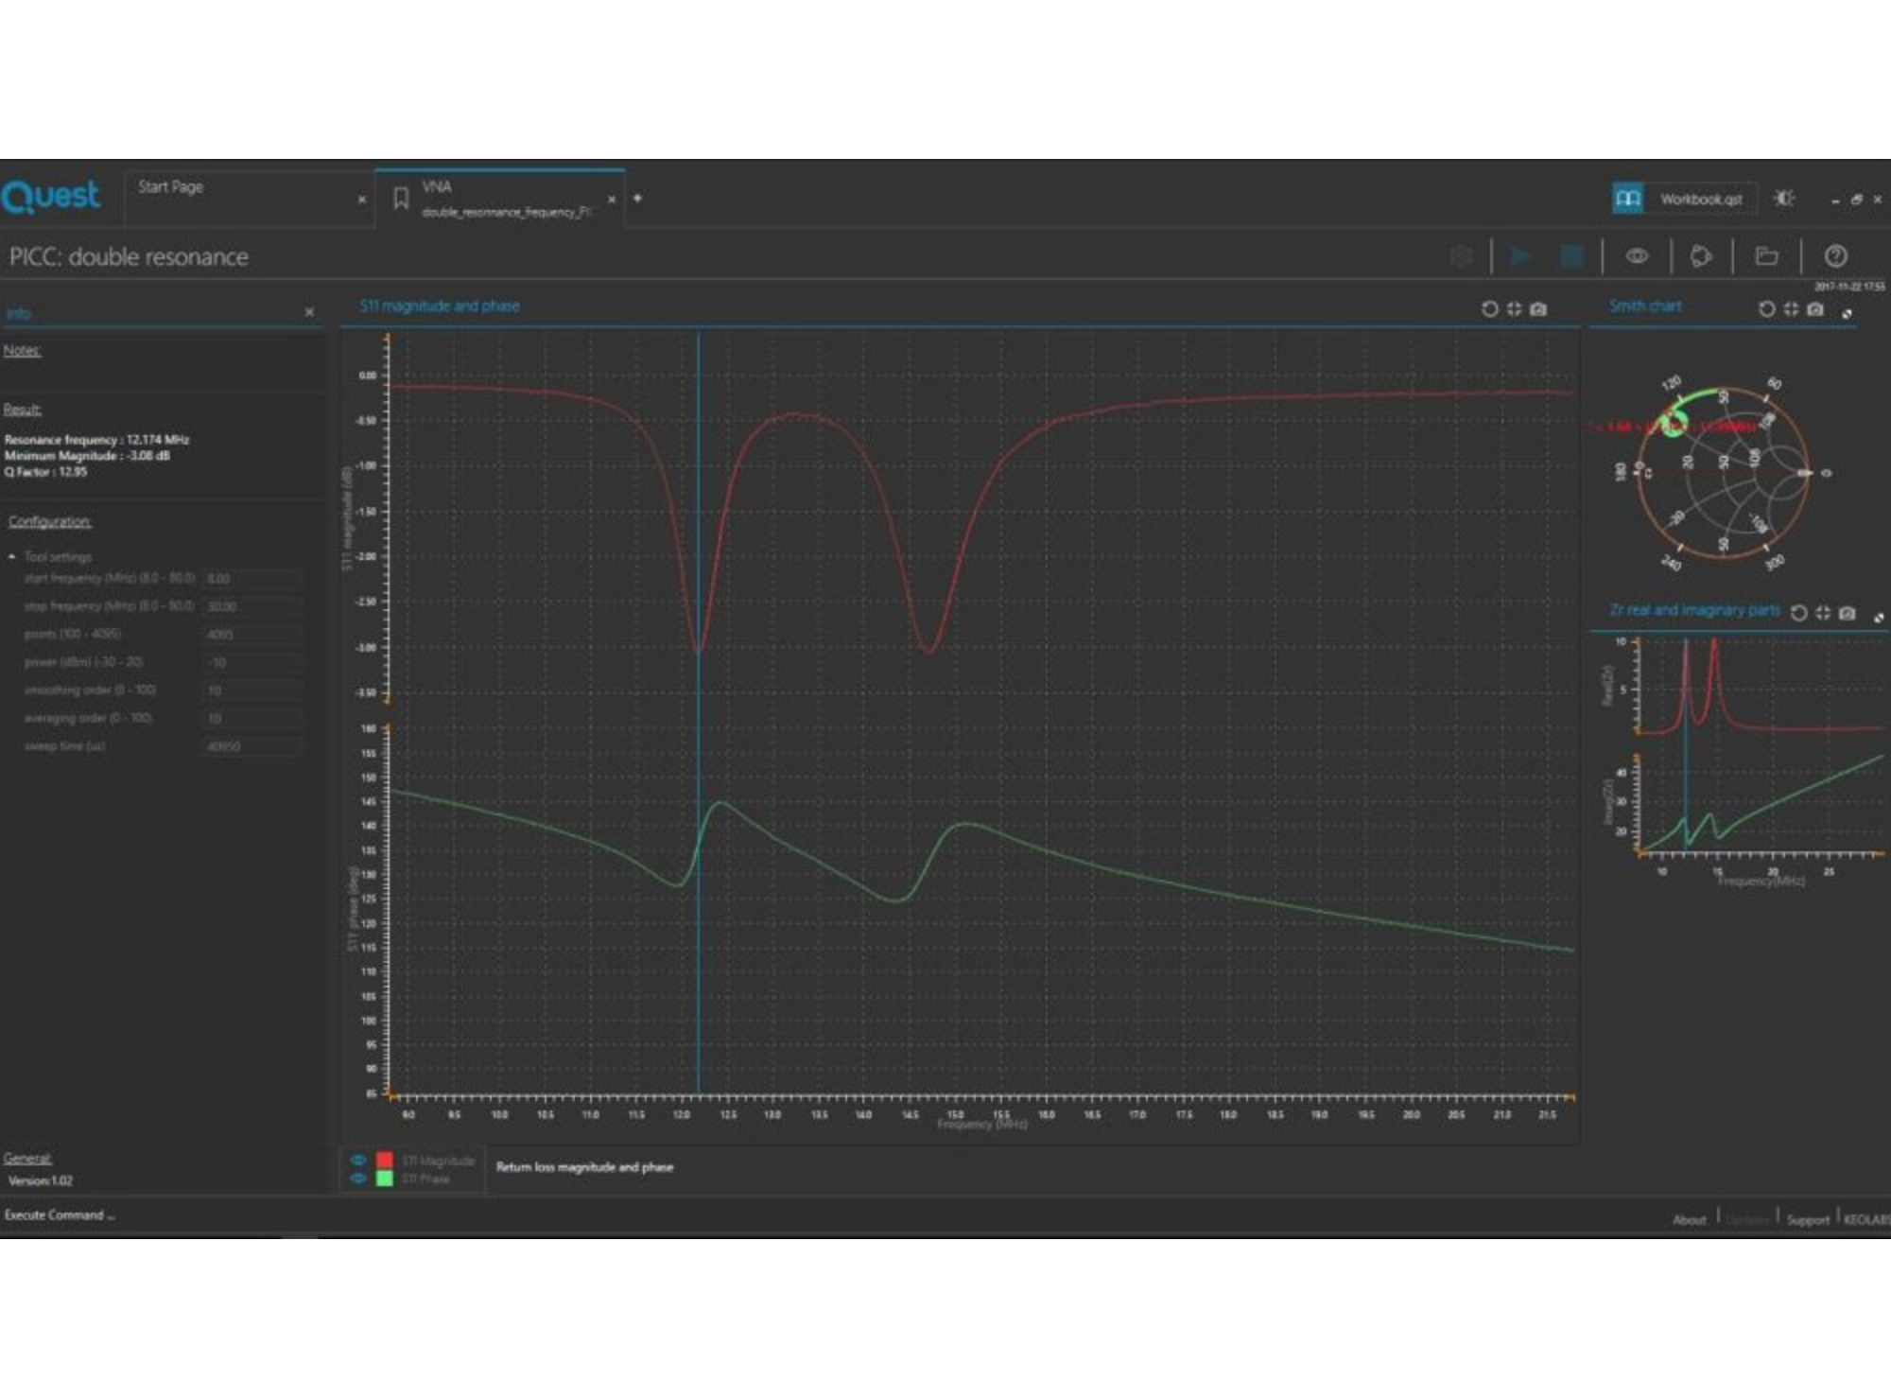Click the stop measurement square button

click(1571, 256)
